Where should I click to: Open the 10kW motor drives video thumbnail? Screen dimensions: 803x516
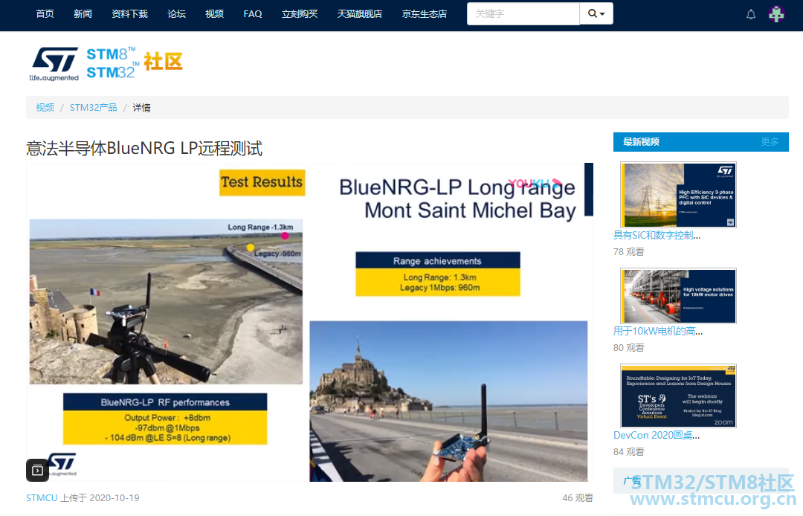(678, 296)
